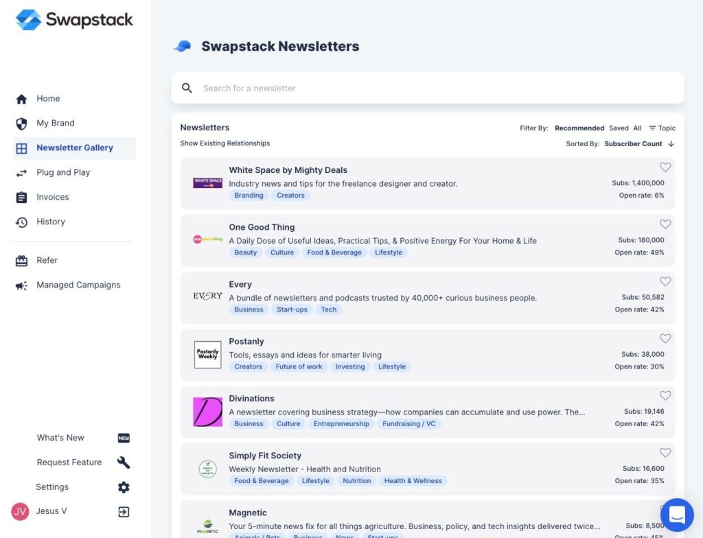The height and width of the screenshot is (538, 703).
Task: Open One Good Thing newsletter title
Action: point(262,227)
